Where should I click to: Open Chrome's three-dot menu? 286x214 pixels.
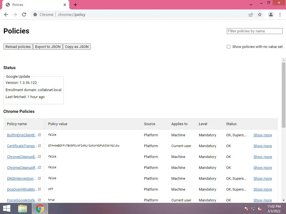[x=280, y=14]
